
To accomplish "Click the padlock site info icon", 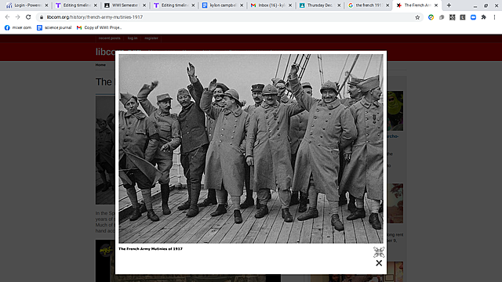I will 42,17.
